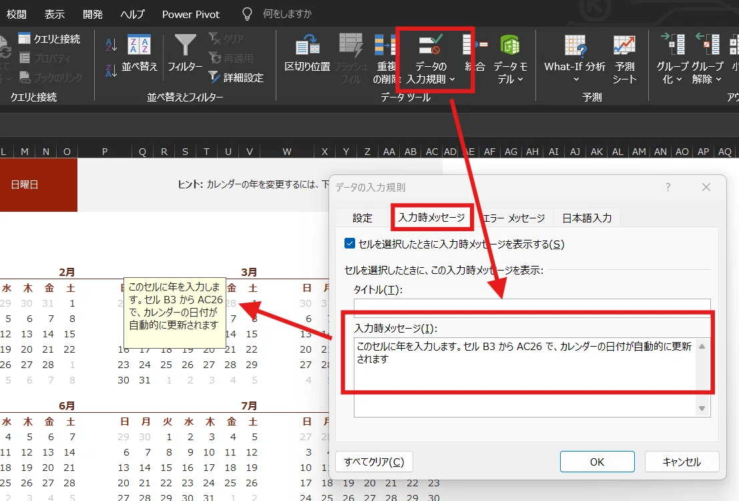Expand データの入力規則 dropdown arrow
The image size is (739, 501).
[x=452, y=79]
